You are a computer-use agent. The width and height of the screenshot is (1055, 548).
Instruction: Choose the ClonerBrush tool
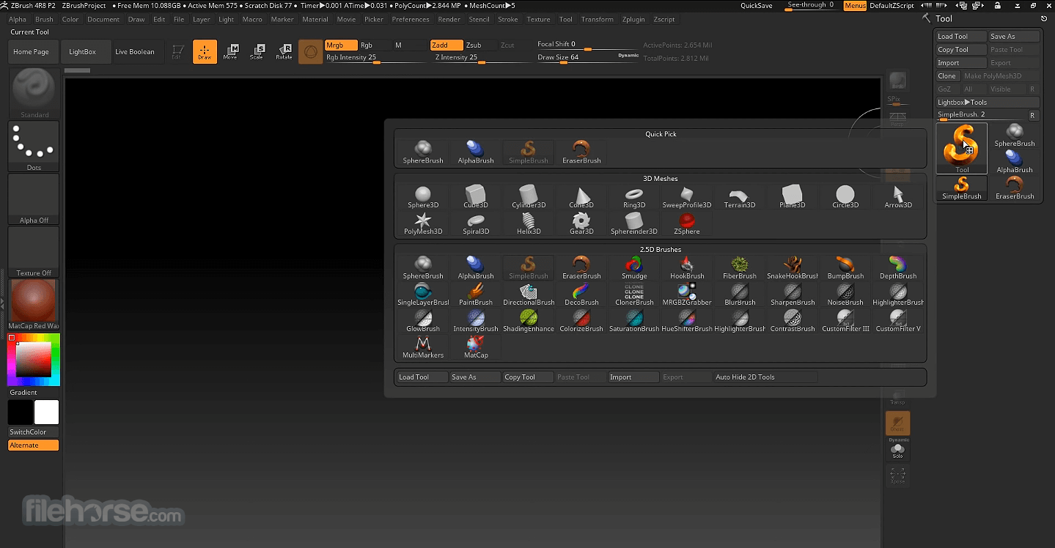click(634, 295)
